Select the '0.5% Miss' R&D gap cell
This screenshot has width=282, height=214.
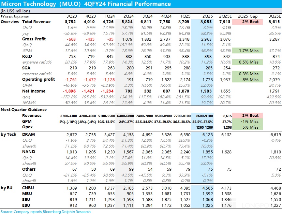(247, 62)
